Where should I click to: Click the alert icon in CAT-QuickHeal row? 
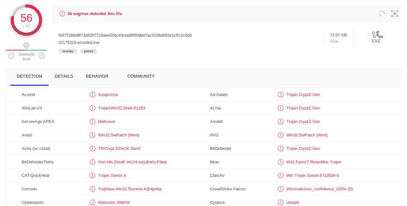tap(92, 175)
